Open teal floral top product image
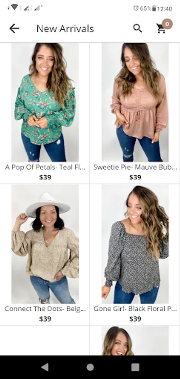Viewport: 180px width, 379px height. click(x=45, y=102)
